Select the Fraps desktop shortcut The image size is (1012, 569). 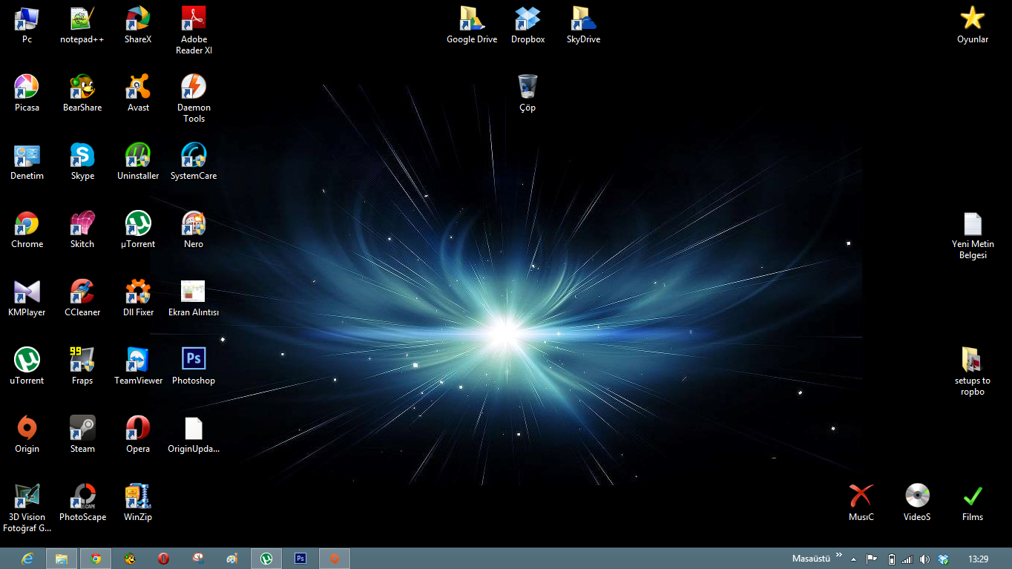point(82,366)
